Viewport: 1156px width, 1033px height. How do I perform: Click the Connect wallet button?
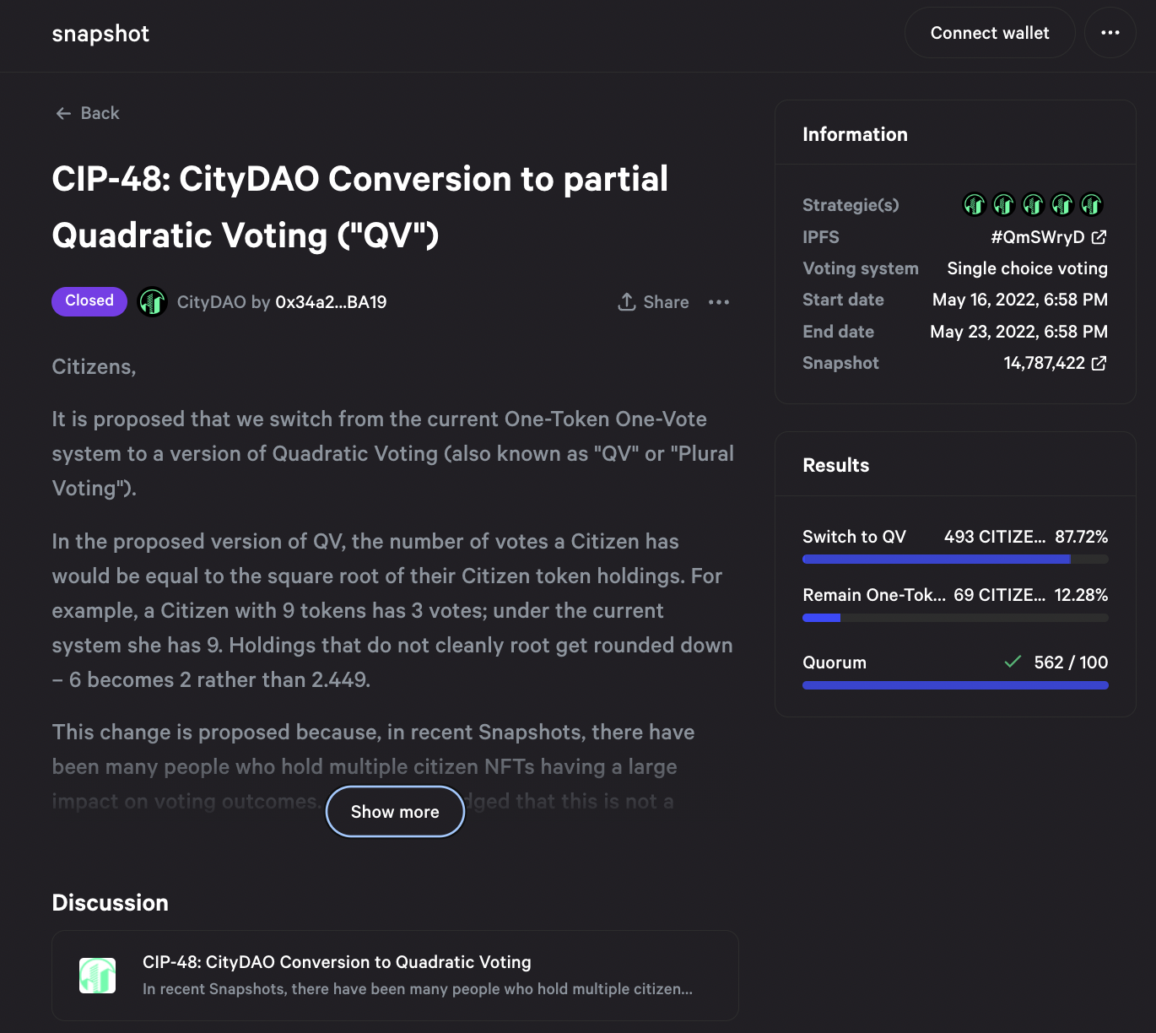(990, 33)
